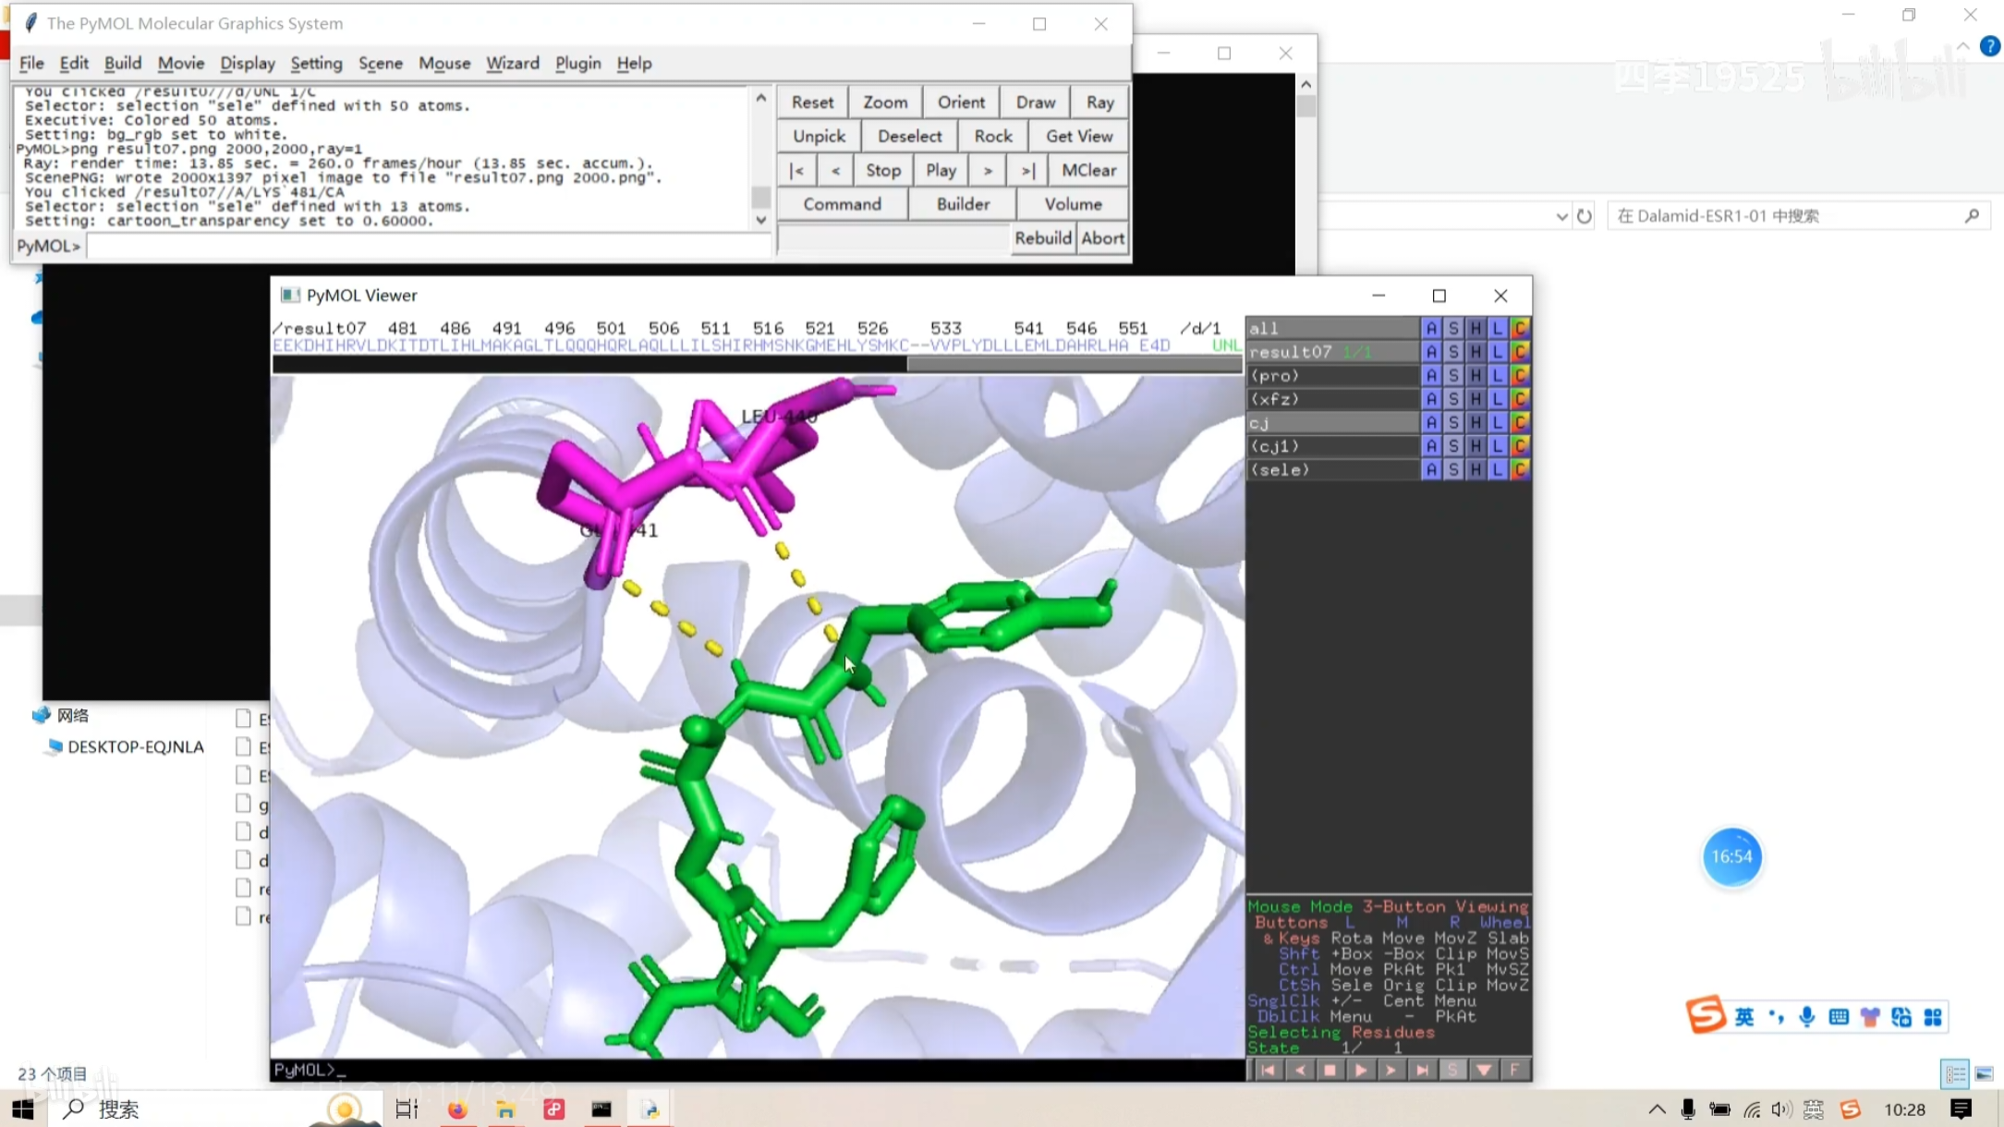Toggle the (sele) selection entry

pyautogui.click(x=1331, y=469)
